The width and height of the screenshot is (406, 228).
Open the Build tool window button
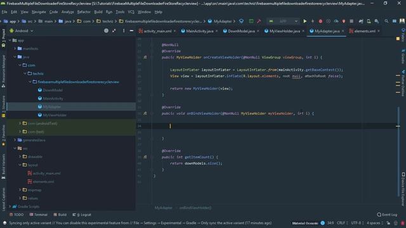(x=60, y=215)
